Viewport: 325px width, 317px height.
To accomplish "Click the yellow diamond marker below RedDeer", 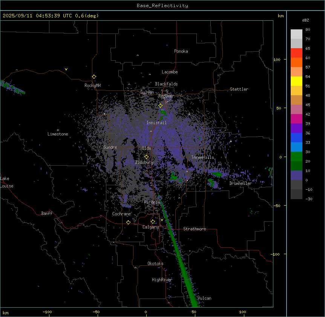I will tap(161, 106).
